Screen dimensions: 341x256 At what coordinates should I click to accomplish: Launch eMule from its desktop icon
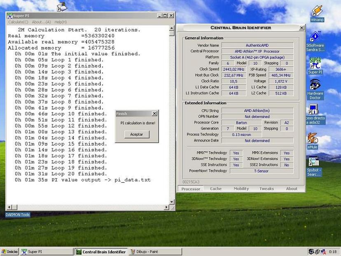point(313,139)
